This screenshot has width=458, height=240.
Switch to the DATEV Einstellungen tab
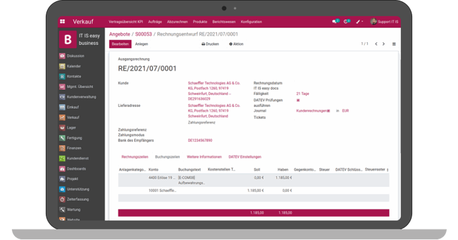point(244,157)
